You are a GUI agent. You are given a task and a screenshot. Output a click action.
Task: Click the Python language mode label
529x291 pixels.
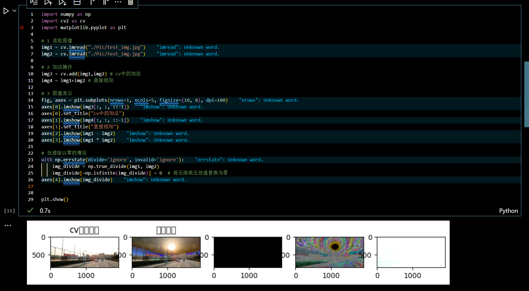(508, 211)
